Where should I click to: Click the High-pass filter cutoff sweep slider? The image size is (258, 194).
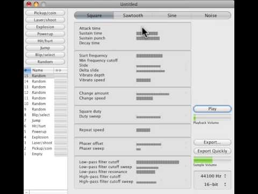pos(146,182)
